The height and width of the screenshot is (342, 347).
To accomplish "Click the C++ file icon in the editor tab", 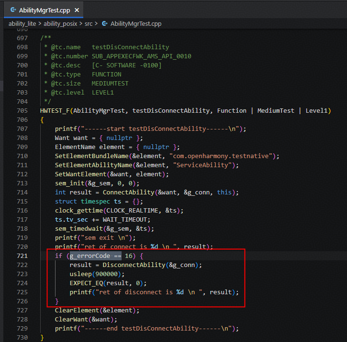I will coord(12,10).
